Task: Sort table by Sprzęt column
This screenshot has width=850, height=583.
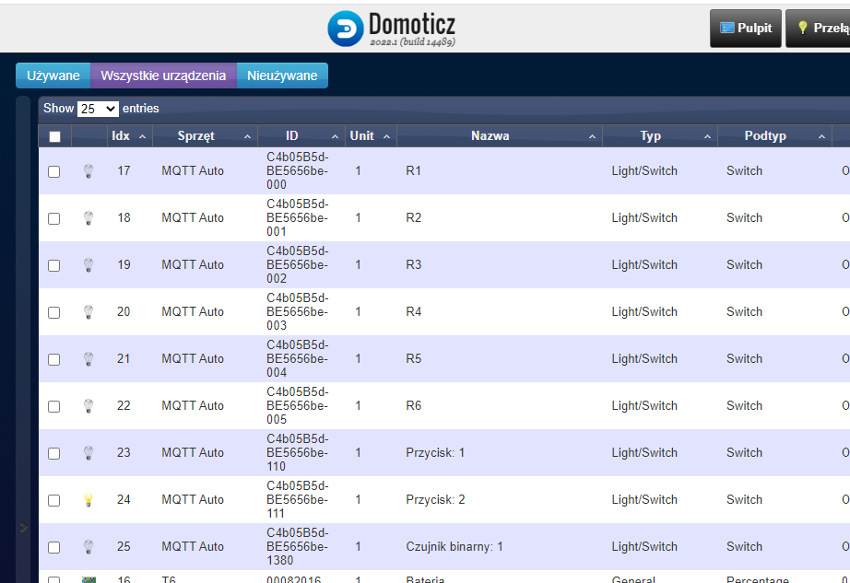Action: pyautogui.click(x=205, y=136)
